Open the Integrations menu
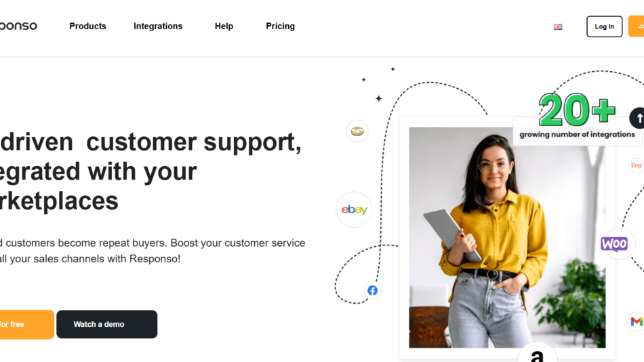Viewport: 644px width, 362px height. [x=158, y=26]
